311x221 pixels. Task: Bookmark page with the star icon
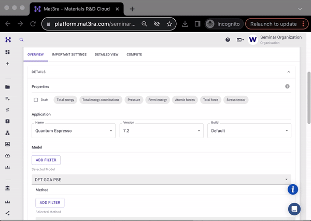point(169,24)
